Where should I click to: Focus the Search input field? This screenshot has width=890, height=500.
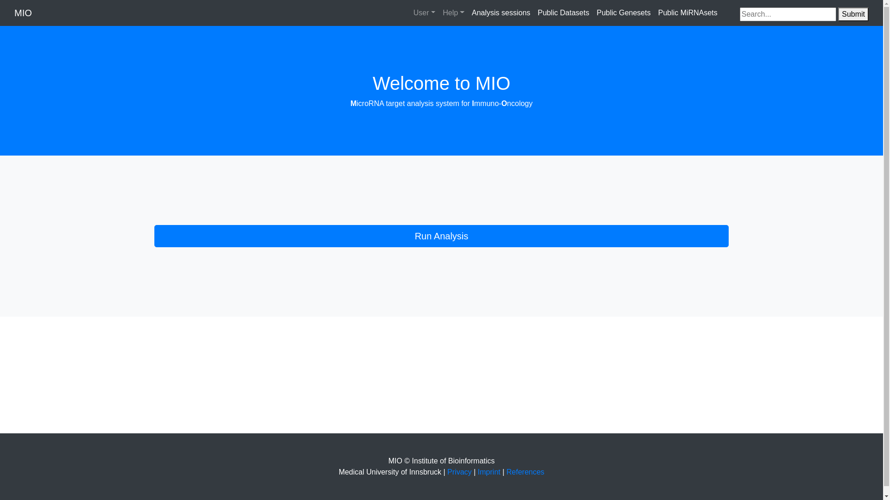pyautogui.click(x=788, y=14)
